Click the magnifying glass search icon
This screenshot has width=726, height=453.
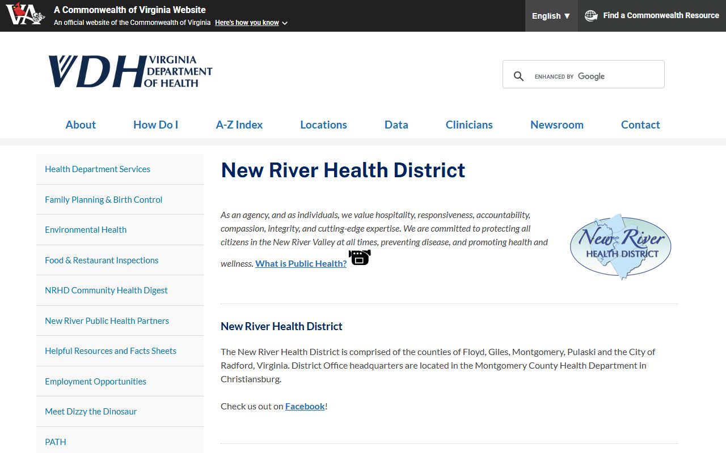click(518, 76)
